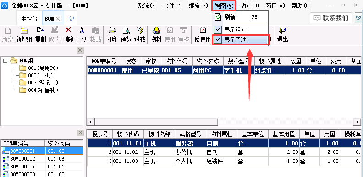363x177 pixels.
Task: Click the 退出 exit door icon
Action: click(x=283, y=35)
